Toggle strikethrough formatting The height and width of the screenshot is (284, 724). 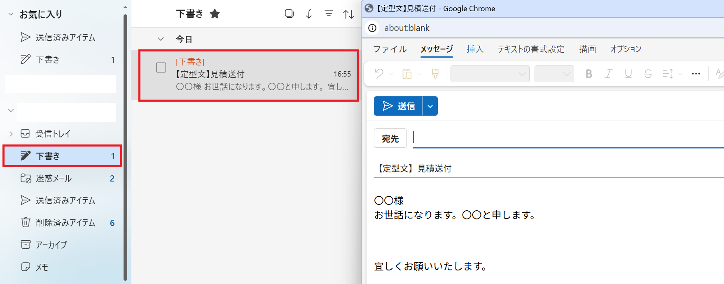[x=648, y=74]
